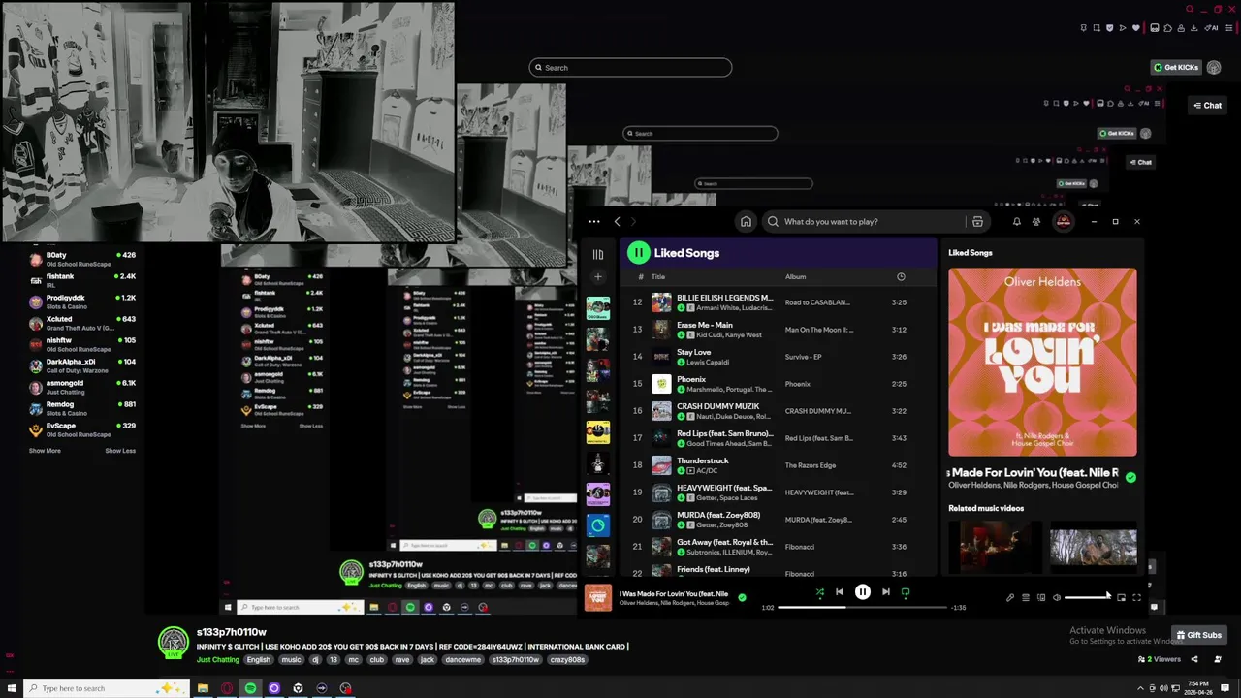Select crazy808s tag below main stream title
This screenshot has width=1241, height=698.
coord(565,660)
